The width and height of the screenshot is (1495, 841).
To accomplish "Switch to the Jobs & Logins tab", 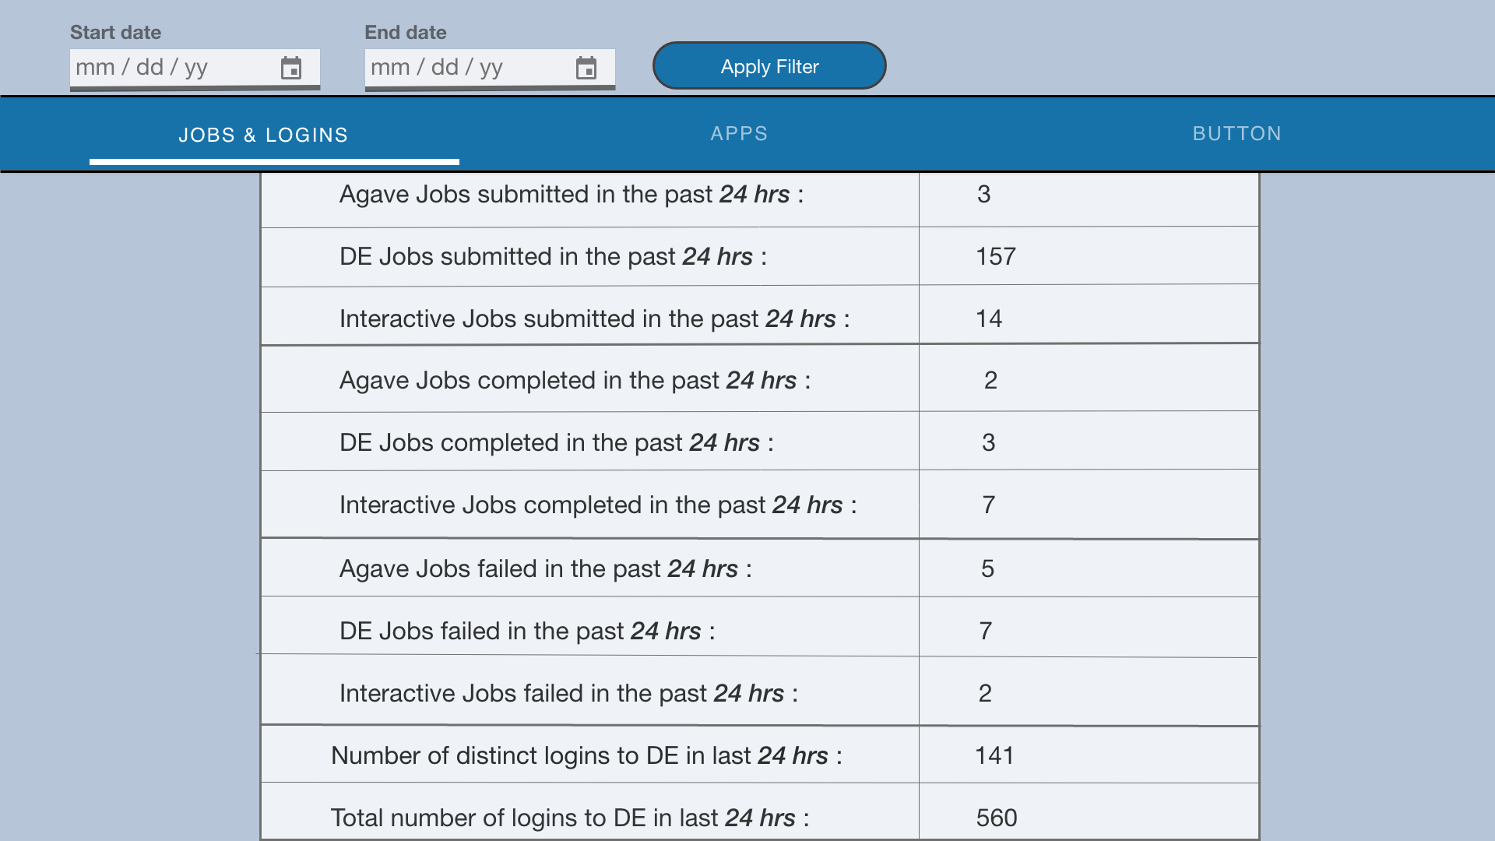I will 263,135.
